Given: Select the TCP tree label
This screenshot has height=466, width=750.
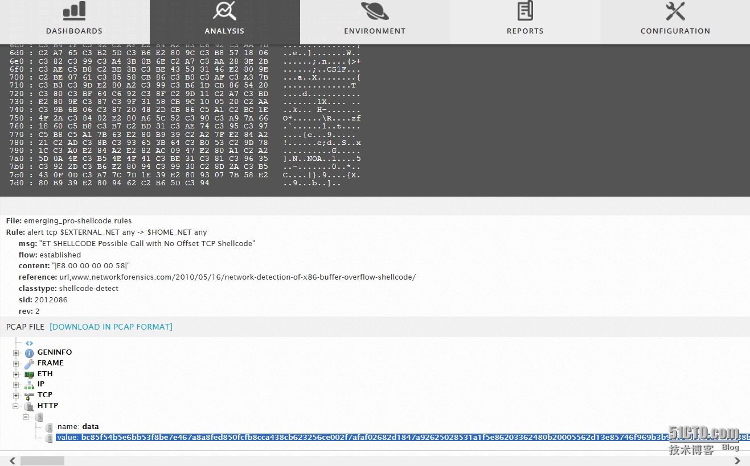Looking at the screenshot, I should tap(45, 394).
